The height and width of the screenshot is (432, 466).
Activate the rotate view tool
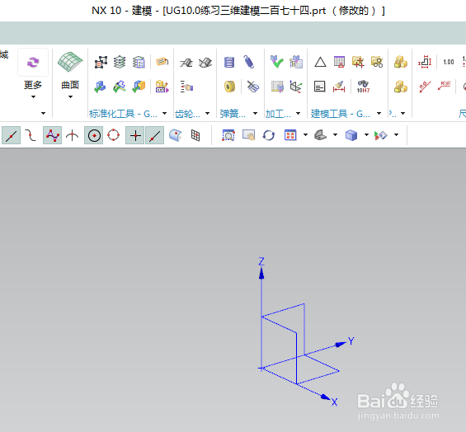point(269,135)
